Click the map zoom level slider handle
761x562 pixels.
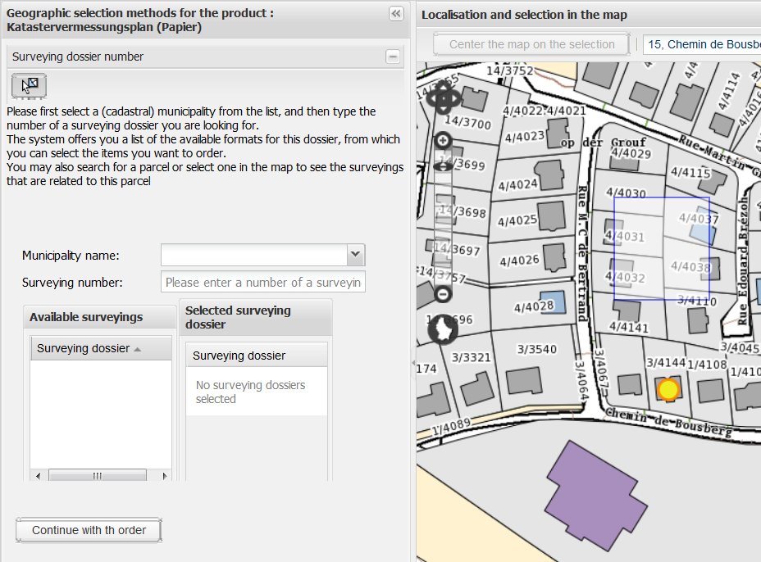pos(443,166)
